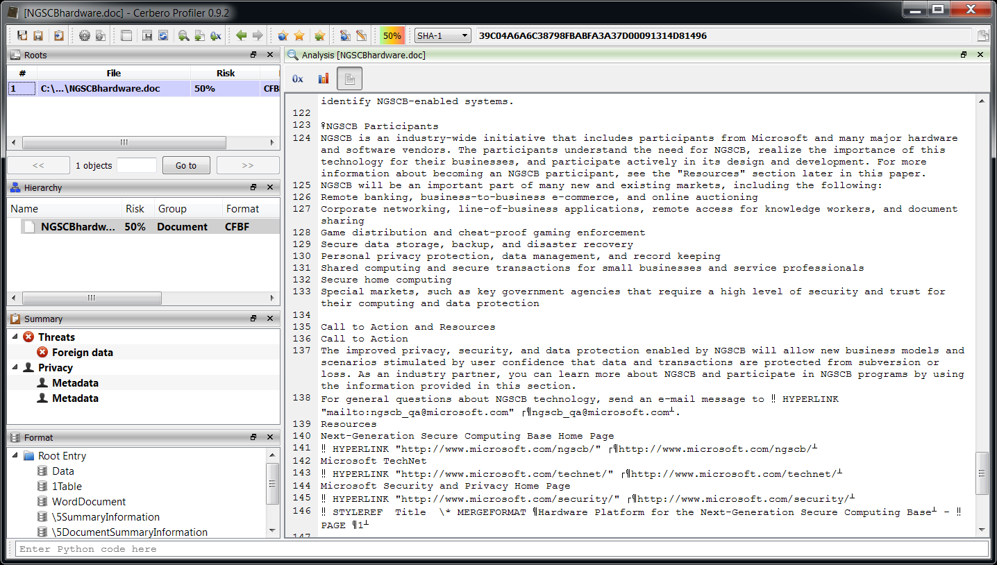
Task: Float the Summary panel
Action: [254, 319]
